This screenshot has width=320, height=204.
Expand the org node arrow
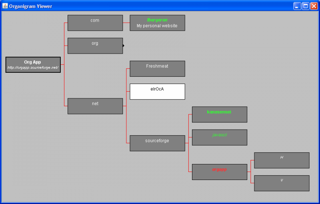coord(124,46)
